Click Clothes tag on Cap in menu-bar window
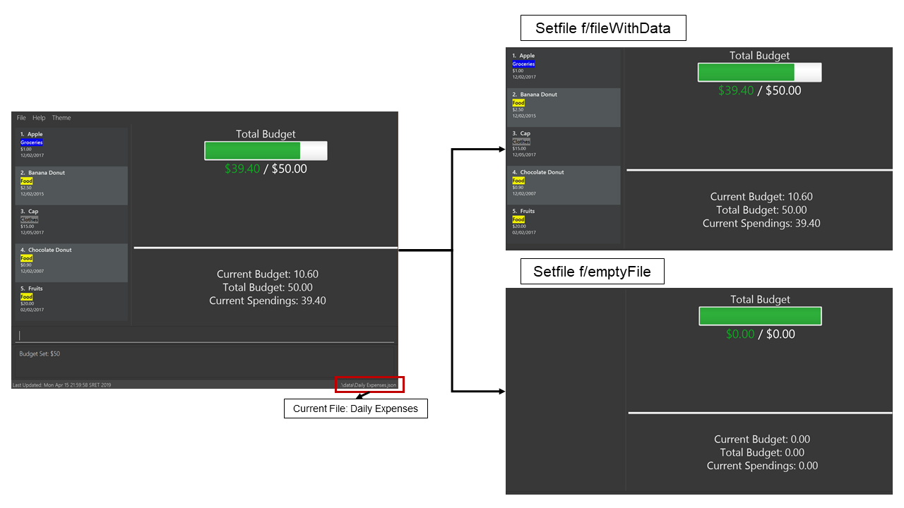This screenshot has height=508, width=904. point(29,220)
